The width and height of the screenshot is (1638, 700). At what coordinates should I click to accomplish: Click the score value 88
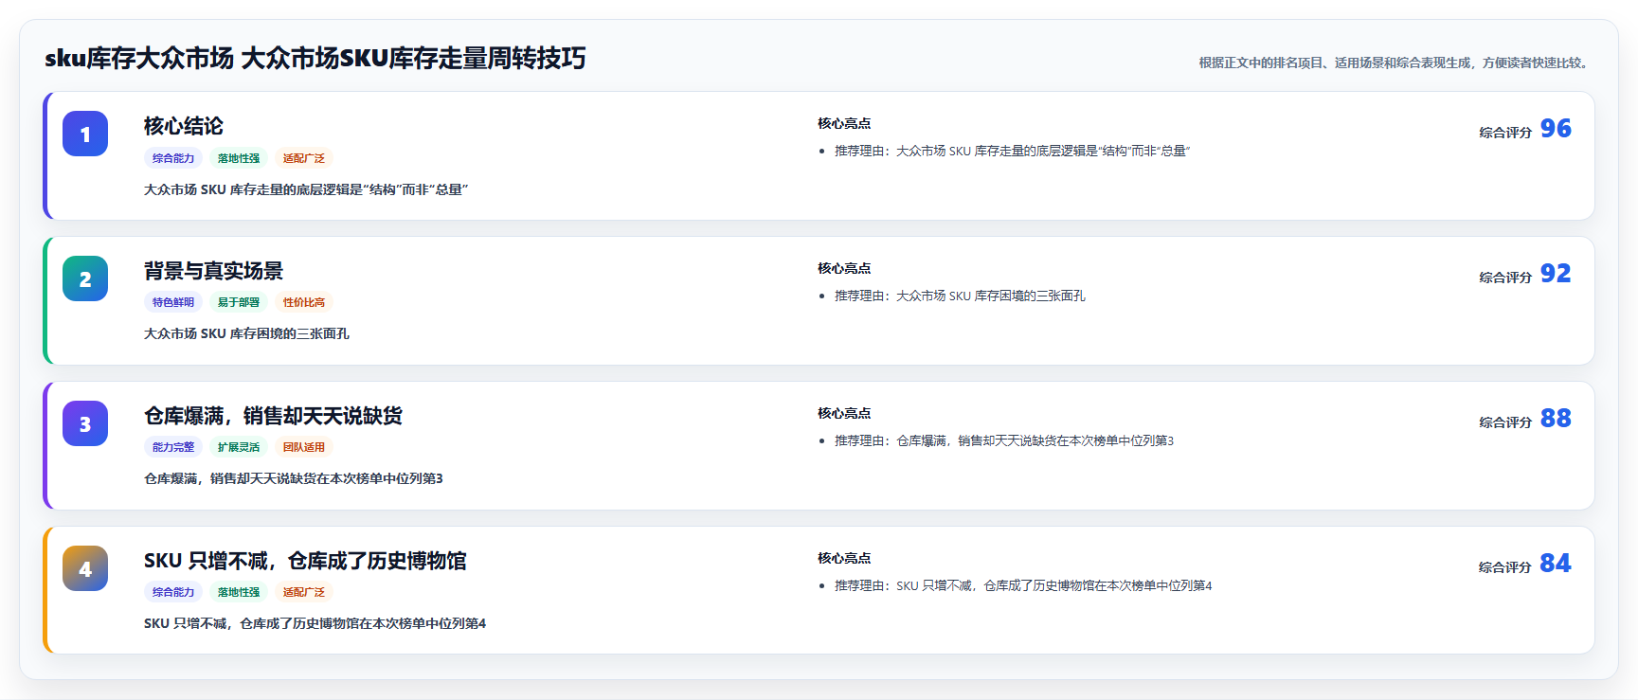(1556, 418)
